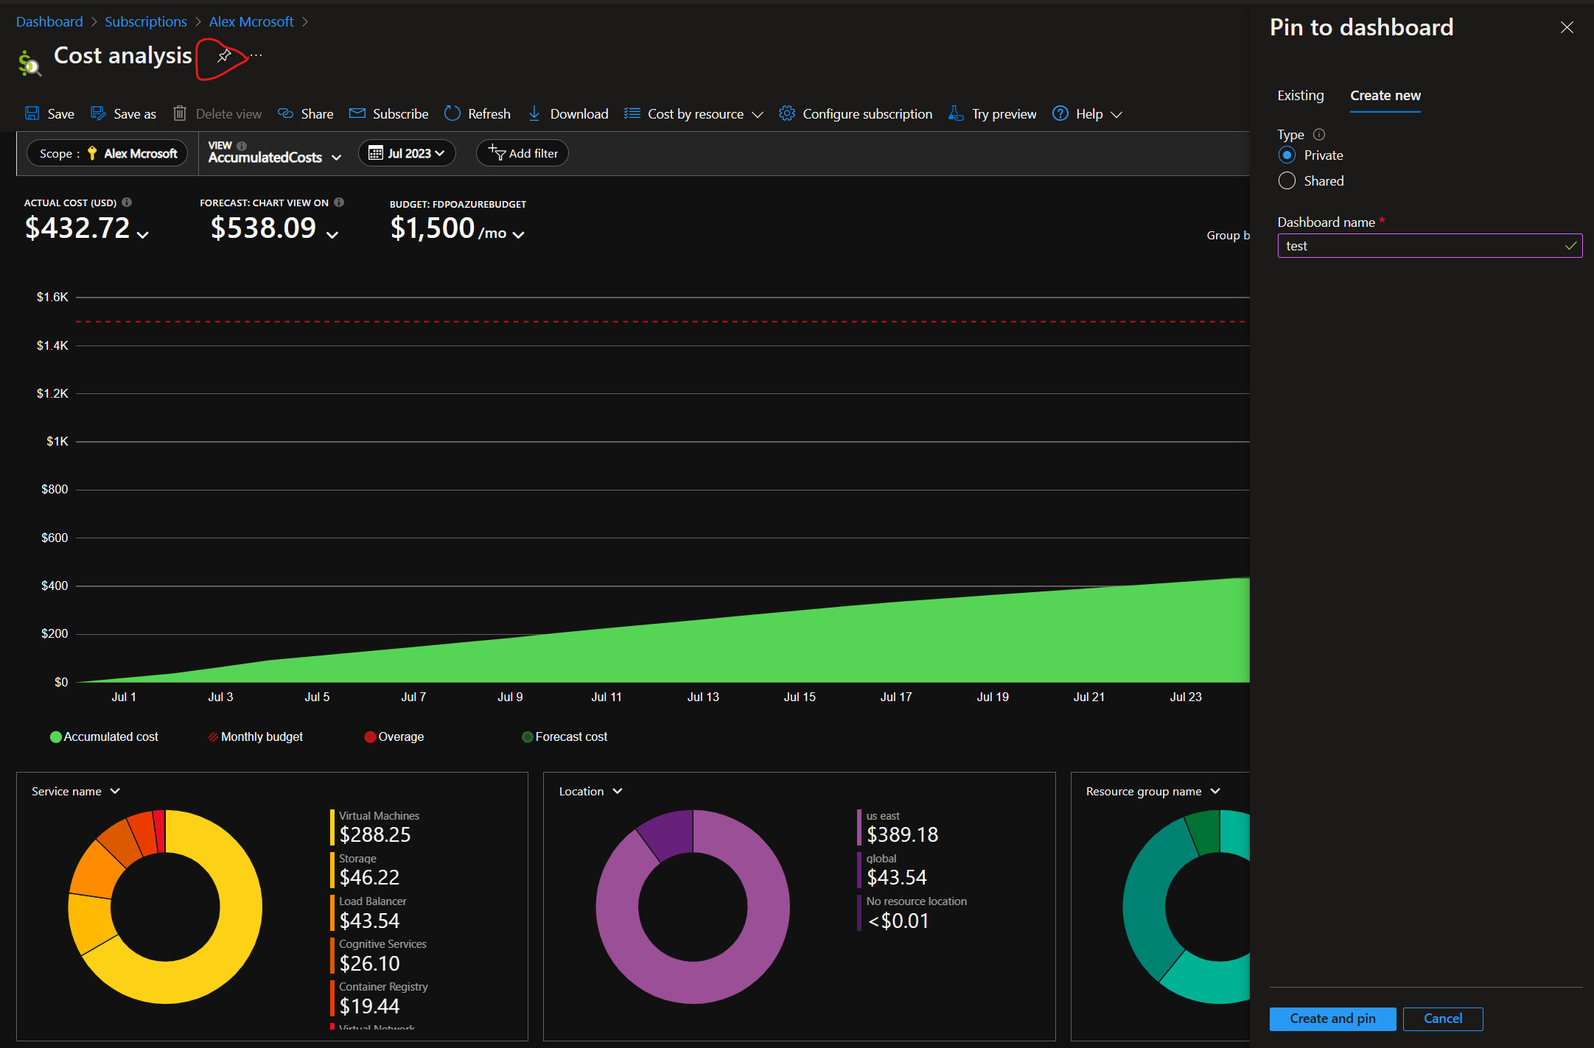Navigate to Subscriptions via the breadcrumb
This screenshot has width=1594, height=1048.
145,21
